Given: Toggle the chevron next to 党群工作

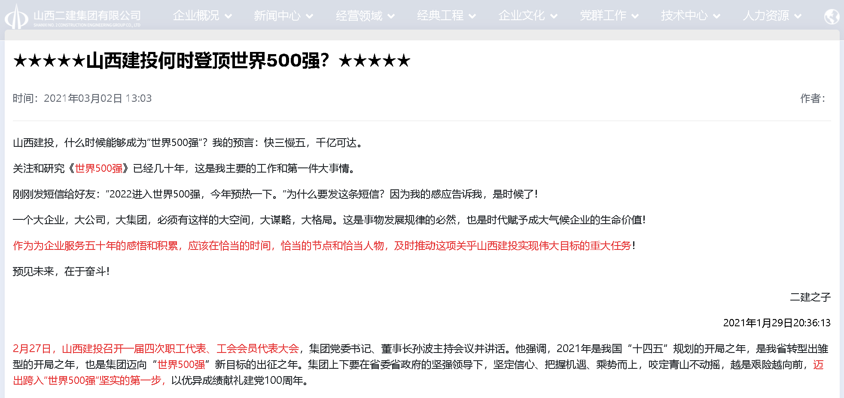Looking at the screenshot, I should point(635,16).
